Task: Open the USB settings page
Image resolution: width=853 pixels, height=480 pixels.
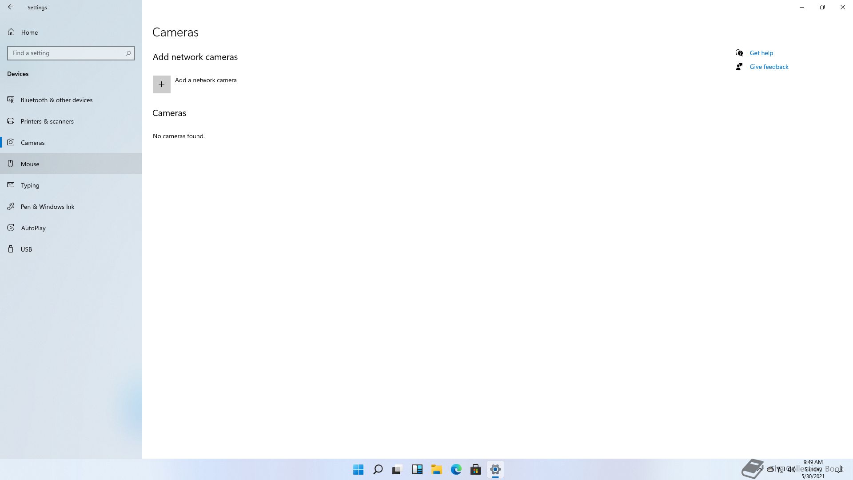Action: pos(26,249)
